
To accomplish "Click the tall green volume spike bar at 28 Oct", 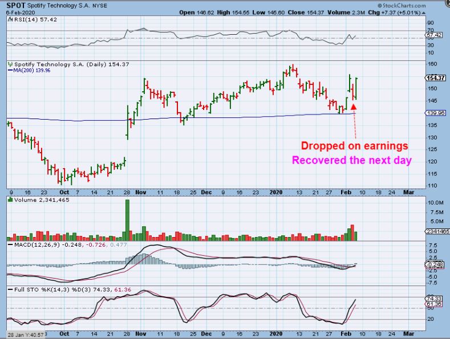I will point(127,220).
